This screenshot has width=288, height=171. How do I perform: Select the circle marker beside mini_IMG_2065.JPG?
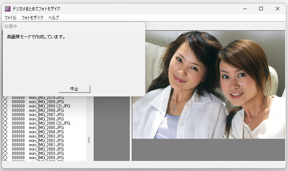coord(5,128)
